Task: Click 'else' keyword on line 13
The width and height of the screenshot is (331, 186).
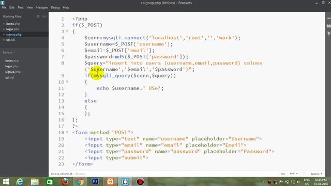Action: (x=91, y=101)
